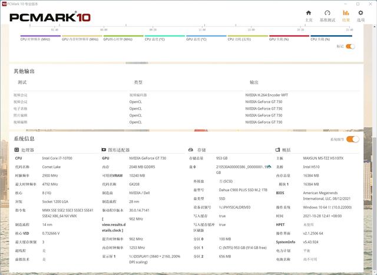Click the 4792 MHz max clock value
Screen dimensions: 377x275
coord(49,184)
